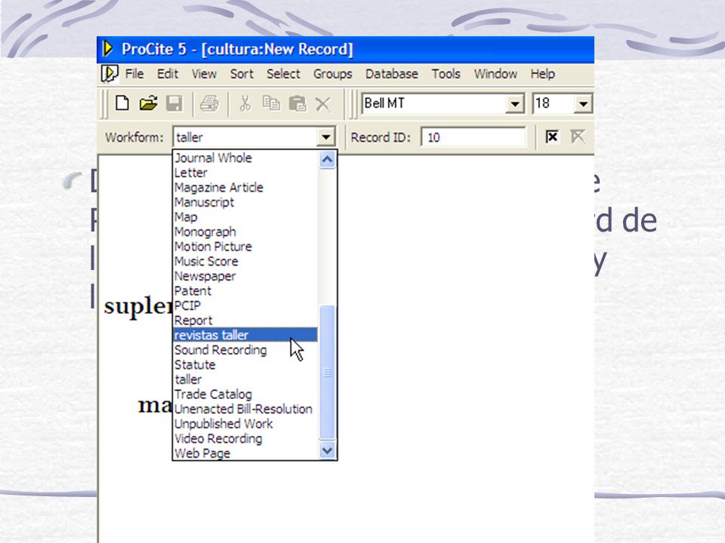Click the scroll down arrow in workform list
Image resolution: width=725 pixels, height=543 pixels.
click(x=327, y=450)
